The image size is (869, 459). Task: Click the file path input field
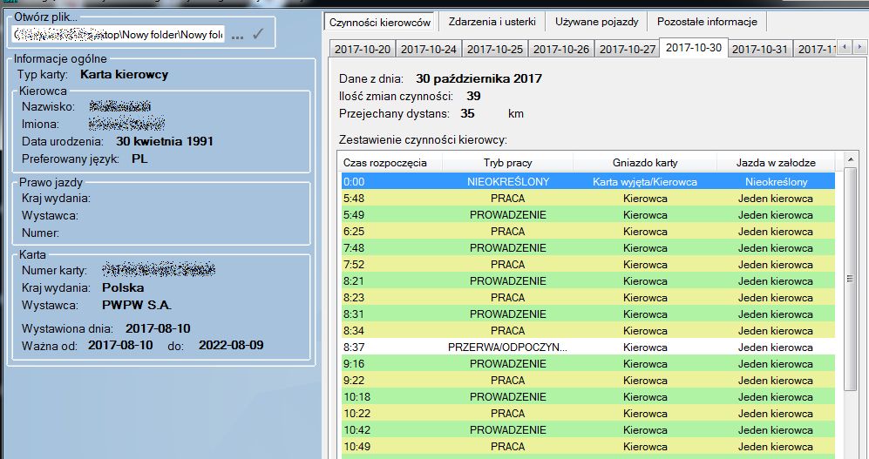[x=118, y=35]
